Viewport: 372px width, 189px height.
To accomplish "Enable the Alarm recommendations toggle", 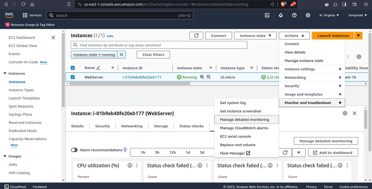I will 74,150.
